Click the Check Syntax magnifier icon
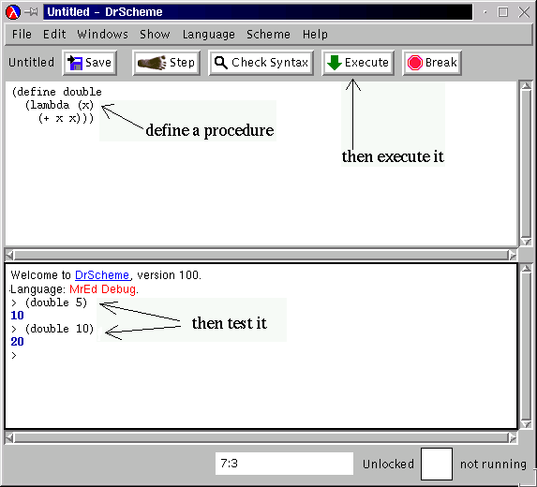Screen dimensions: 537x487 pyautogui.click(x=220, y=63)
